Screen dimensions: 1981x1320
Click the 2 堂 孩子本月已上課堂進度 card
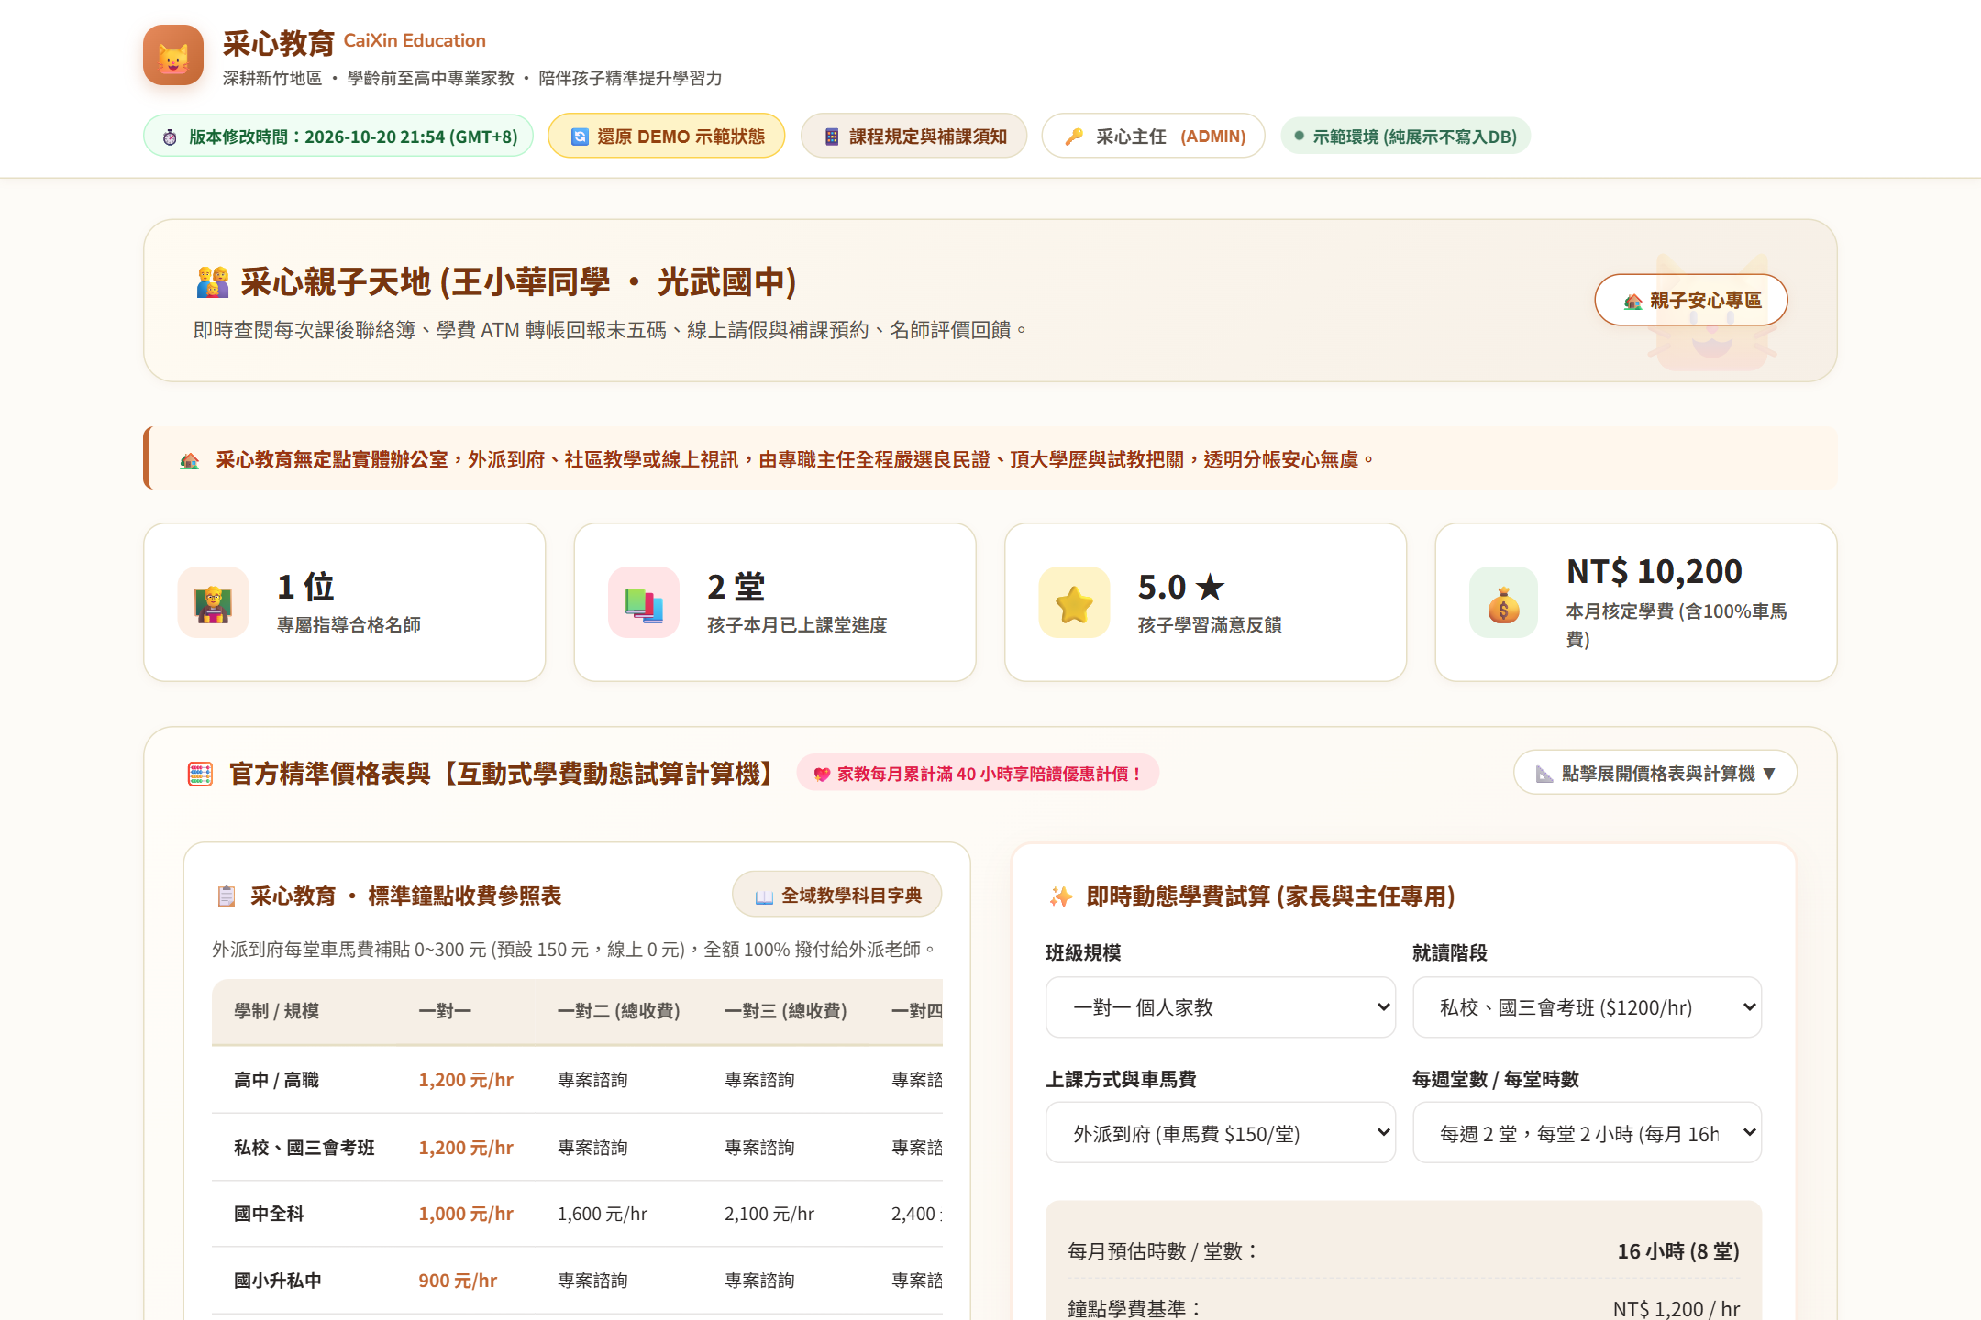click(x=775, y=602)
